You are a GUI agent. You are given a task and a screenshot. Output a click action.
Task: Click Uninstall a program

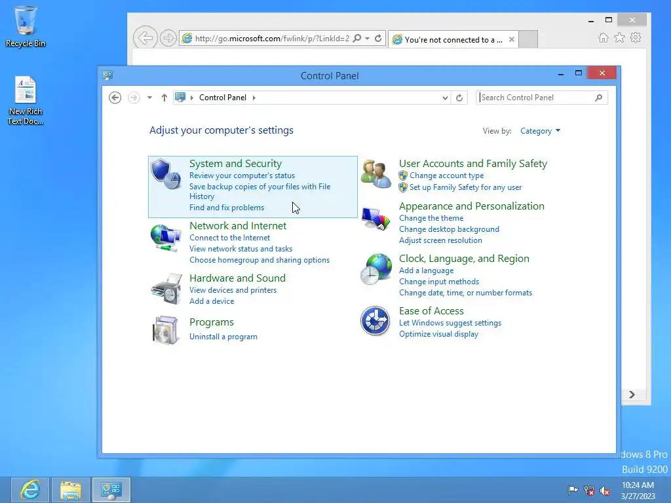[x=223, y=337]
